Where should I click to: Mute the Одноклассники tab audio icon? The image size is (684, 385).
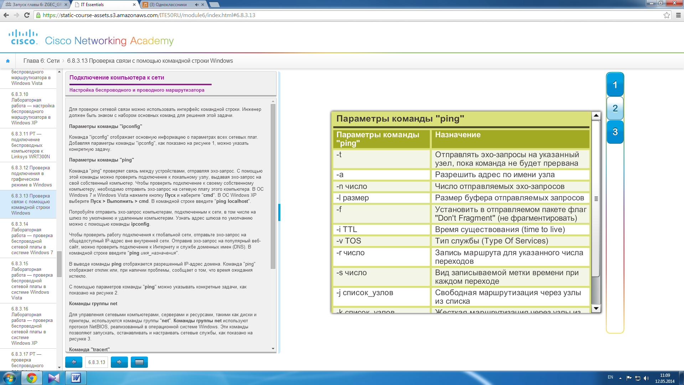click(197, 5)
